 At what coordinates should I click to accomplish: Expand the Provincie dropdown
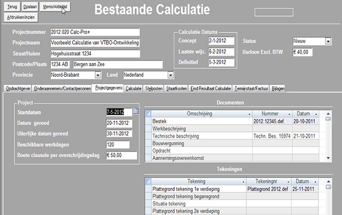98,75
